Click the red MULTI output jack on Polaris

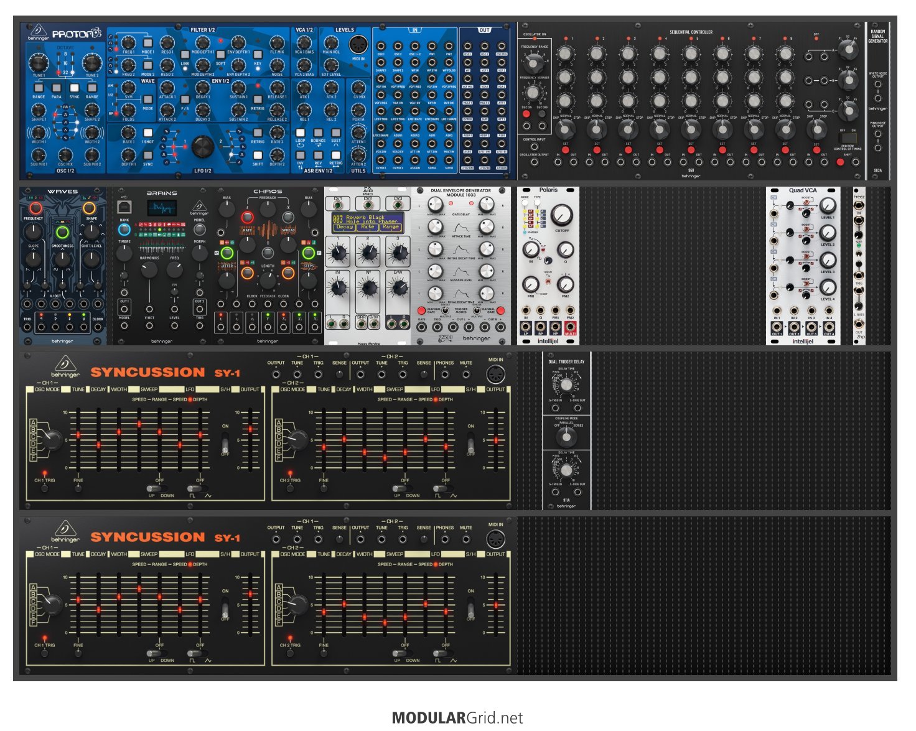(570, 327)
